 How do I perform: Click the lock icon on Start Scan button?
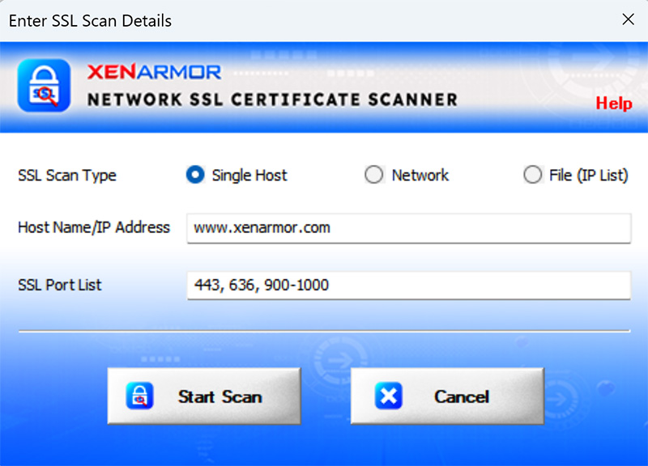(139, 396)
